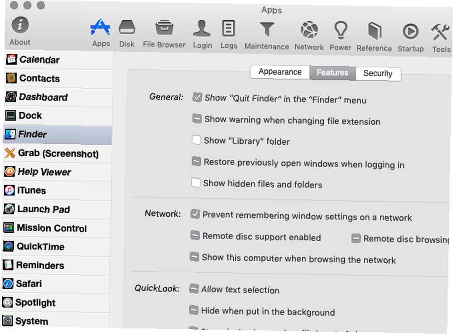Click the Grab scissors icon in sidebar
The image size is (453, 335).
pyautogui.click(x=10, y=153)
